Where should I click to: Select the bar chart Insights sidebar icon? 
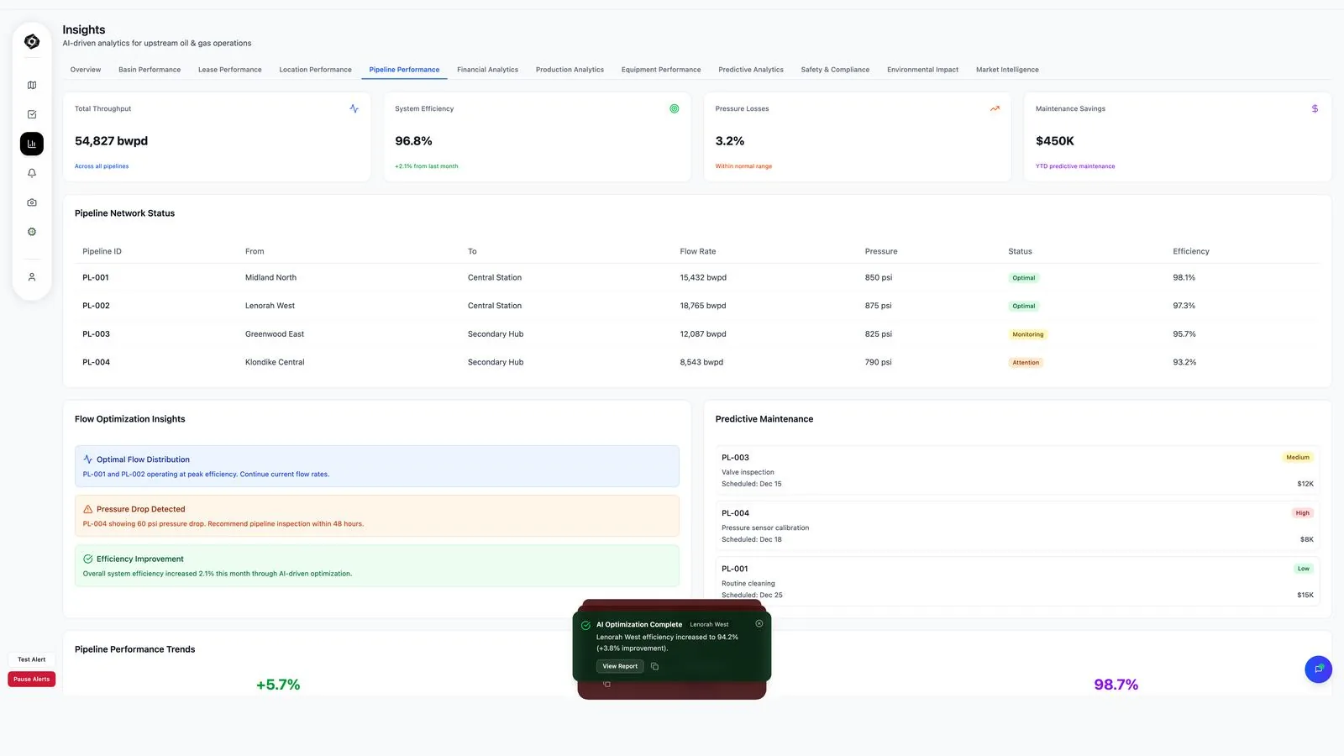click(x=32, y=144)
